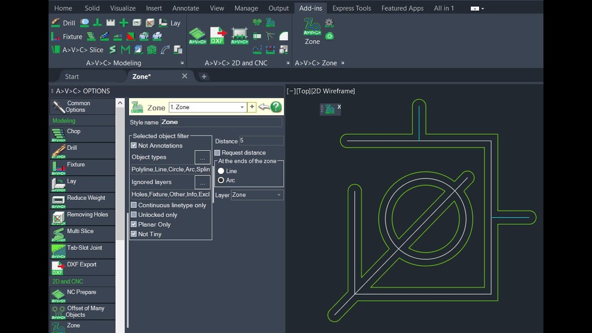This screenshot has width=592, height=333.
Task: Click the green M-shaped icon in ribbon
Action: [x=125, y=49]
